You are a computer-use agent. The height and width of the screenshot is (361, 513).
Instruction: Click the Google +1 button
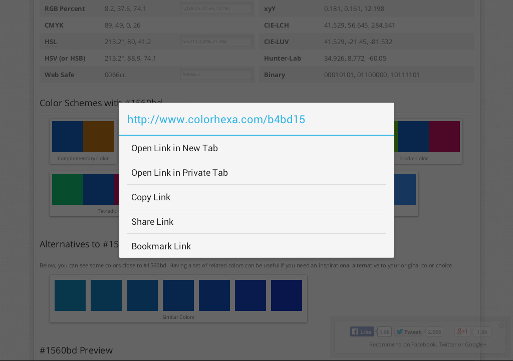[462, 331]
